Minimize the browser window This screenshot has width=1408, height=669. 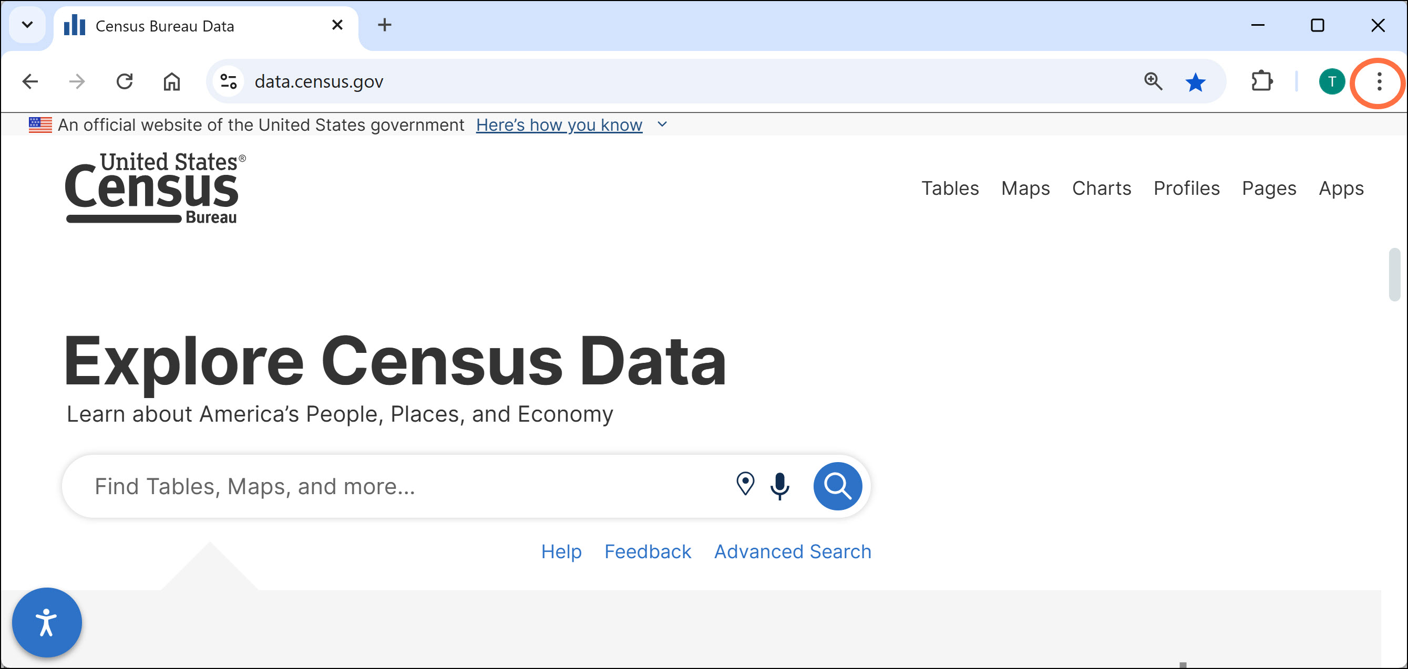click(1258, 25)
